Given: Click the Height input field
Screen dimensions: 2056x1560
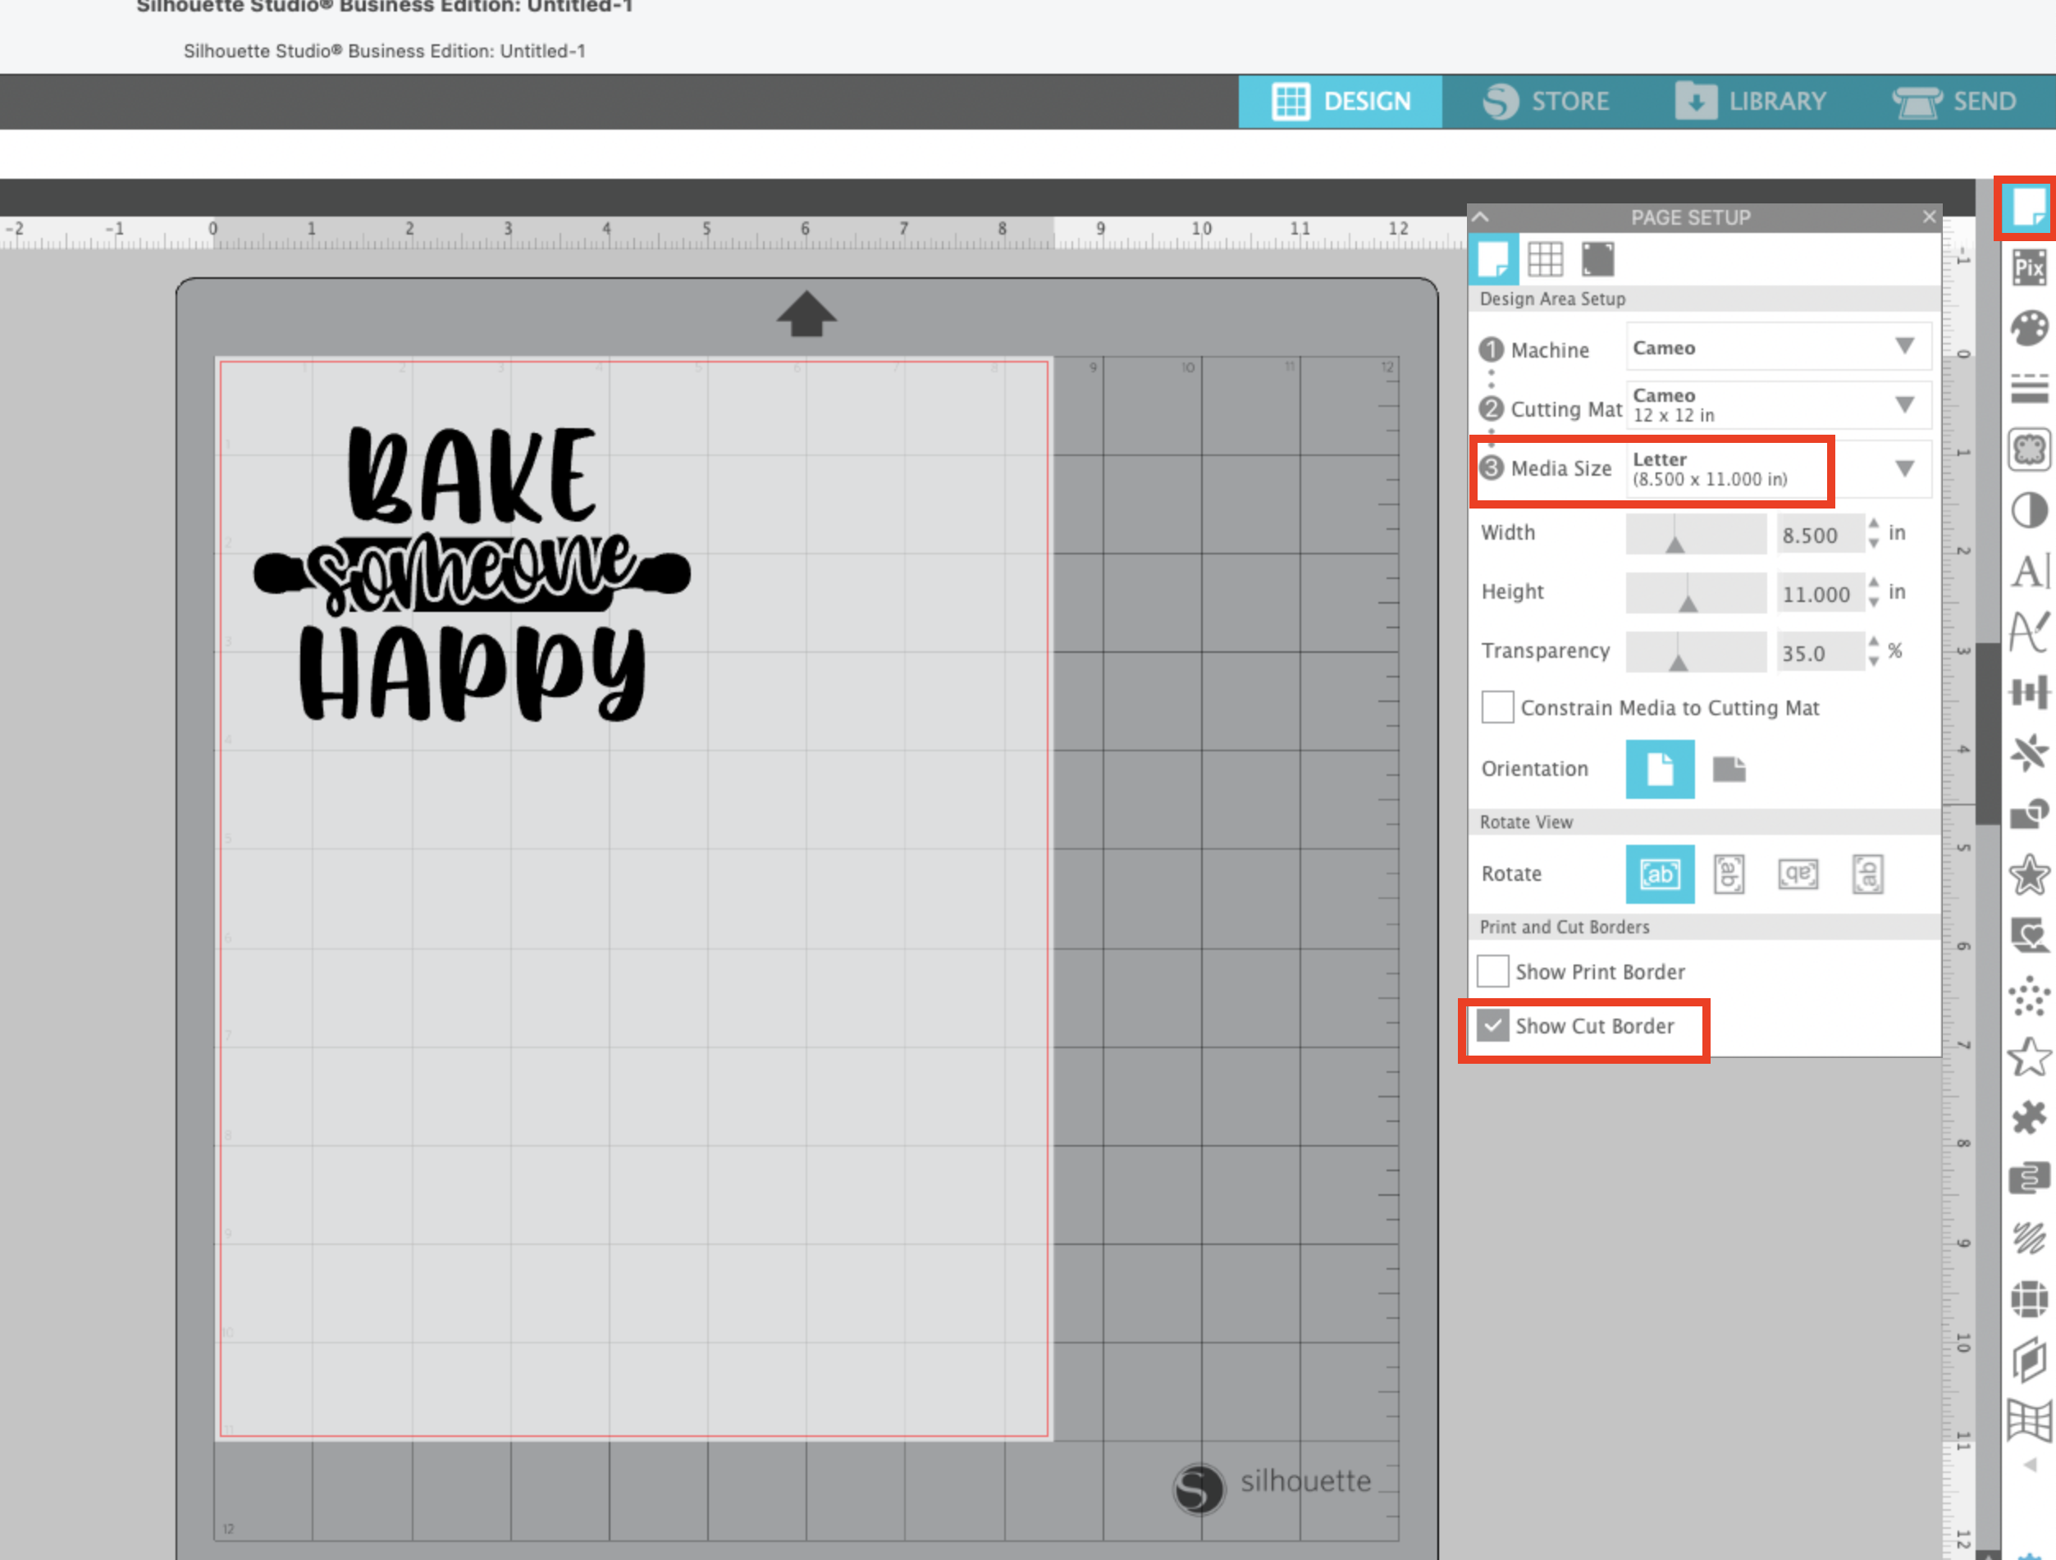Looking at the screenshot, I should click(1818, 593).
